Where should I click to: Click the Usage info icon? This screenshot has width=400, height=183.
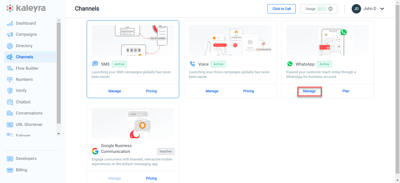click(x=330, y=9)
